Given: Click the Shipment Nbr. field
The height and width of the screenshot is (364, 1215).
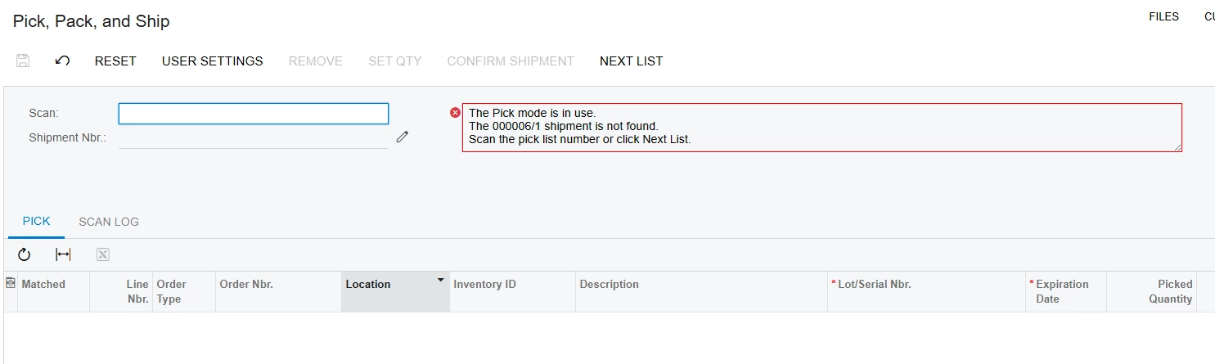Looking at the screenshot, I should tap(254, 137).
